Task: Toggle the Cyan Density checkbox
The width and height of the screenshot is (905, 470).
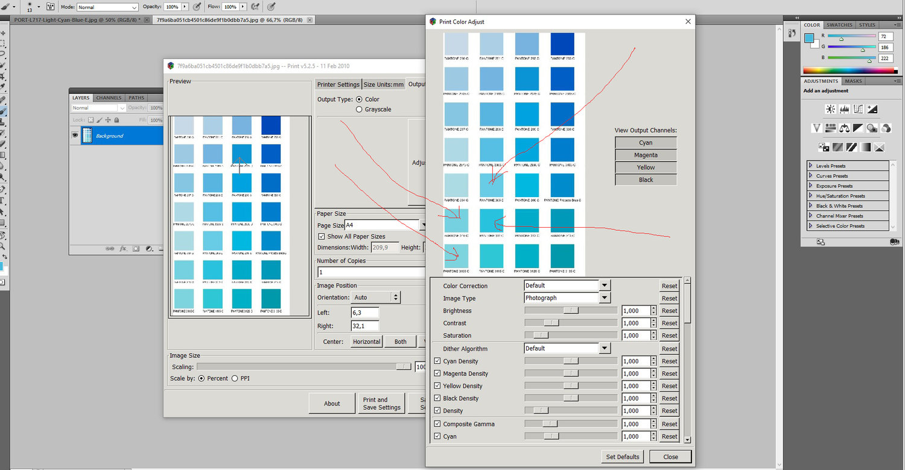Action: (437, 361)
